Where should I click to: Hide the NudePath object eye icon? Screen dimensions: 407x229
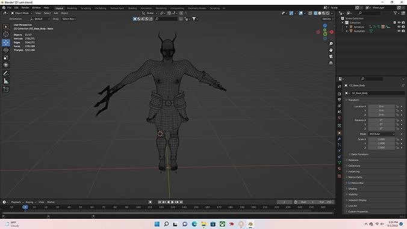coord(399,31)
